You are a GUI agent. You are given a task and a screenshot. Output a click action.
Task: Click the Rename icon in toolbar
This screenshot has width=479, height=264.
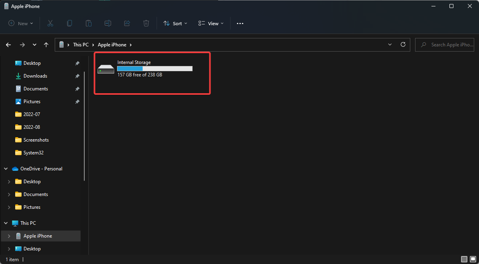[108, 23]
